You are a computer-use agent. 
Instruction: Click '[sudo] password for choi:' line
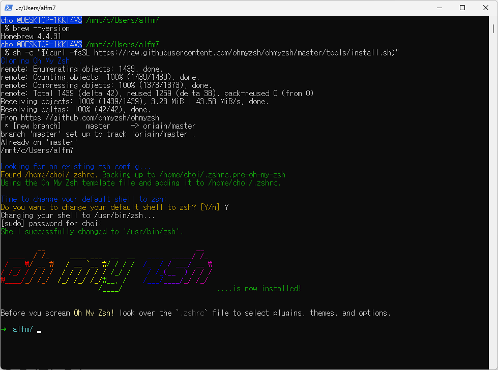coord(51,224)
